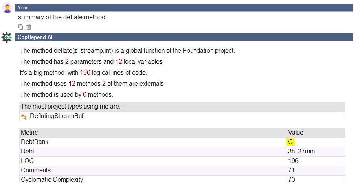Click the "You" message header bar
The width and height of the screenshot is (354, 183).
[x=184, y=8]
